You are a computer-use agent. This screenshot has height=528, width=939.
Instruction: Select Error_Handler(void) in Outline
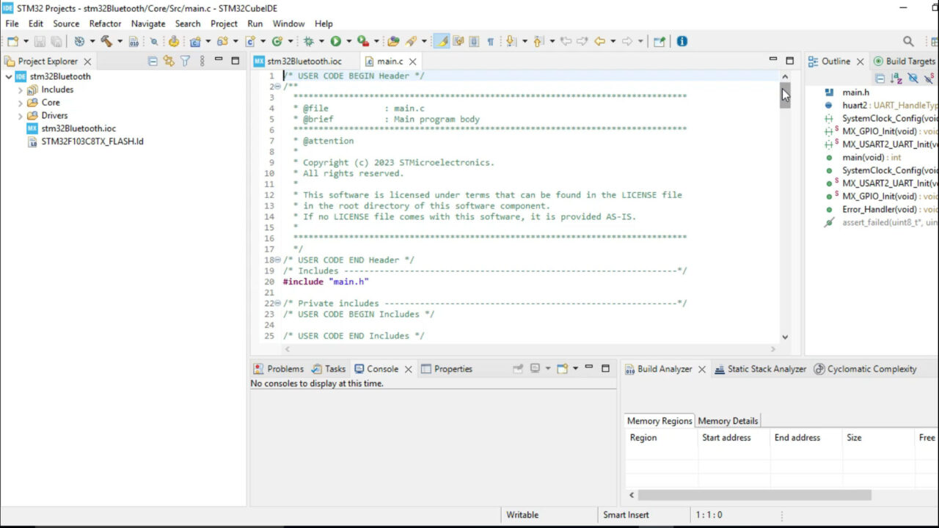[880, 210]
